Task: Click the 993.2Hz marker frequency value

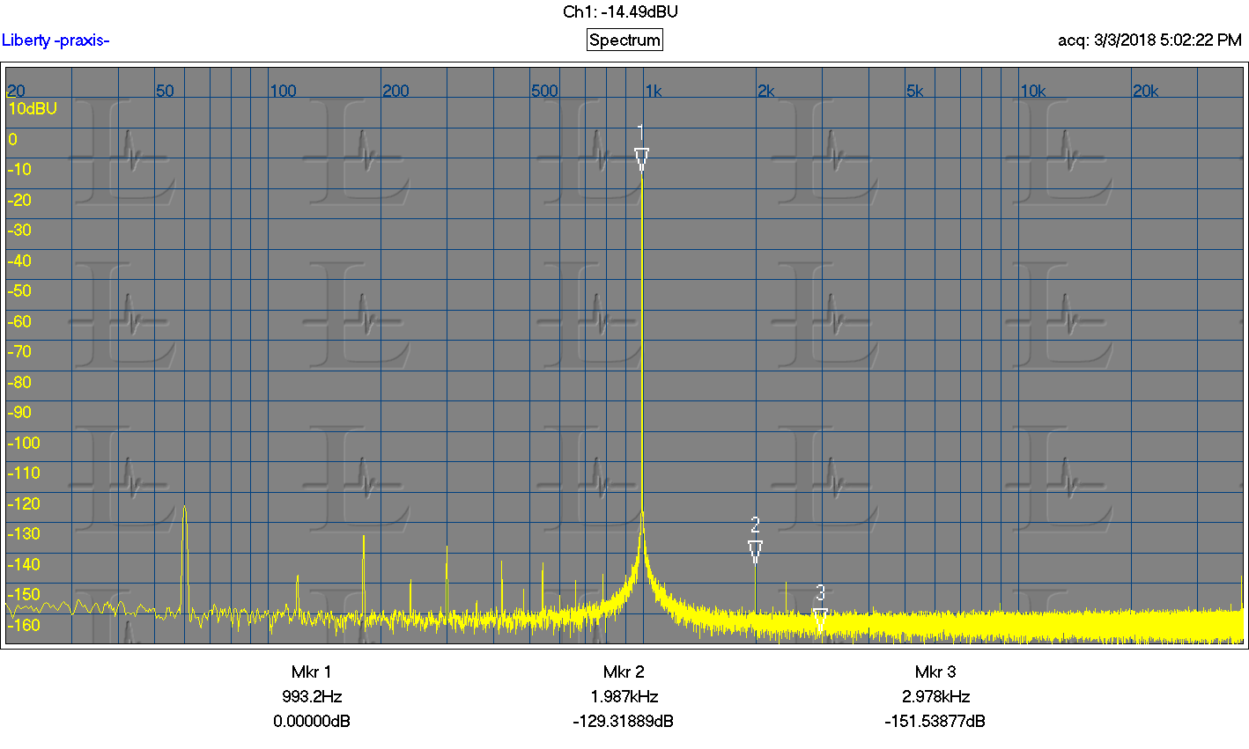Action: point(312,697)
